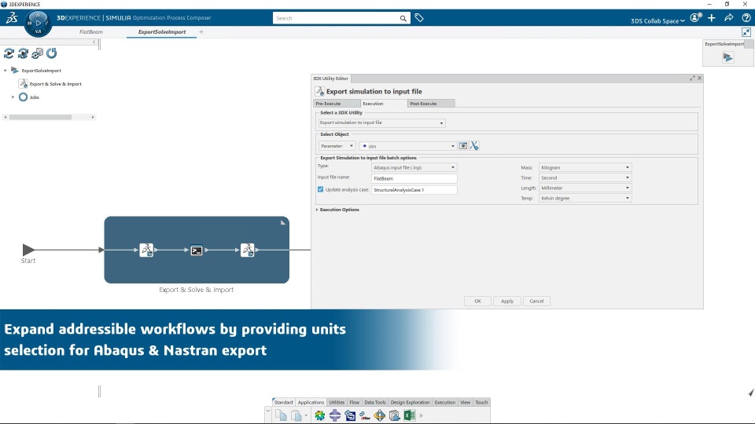Screen dimensions: 755x424
Task: Open the Share arrow in the top bar
Action: pos(728,18)
